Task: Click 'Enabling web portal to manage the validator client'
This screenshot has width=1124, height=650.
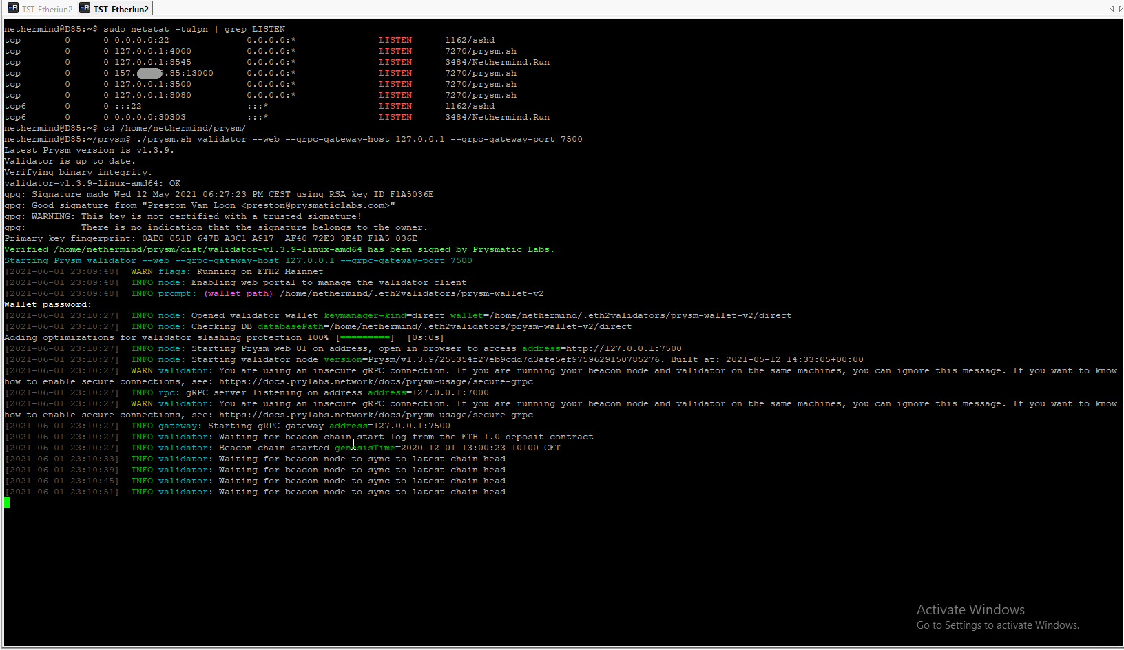Action: 329,282
